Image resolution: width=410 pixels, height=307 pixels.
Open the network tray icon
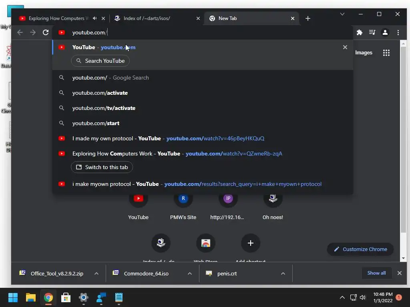click(353, 297)
